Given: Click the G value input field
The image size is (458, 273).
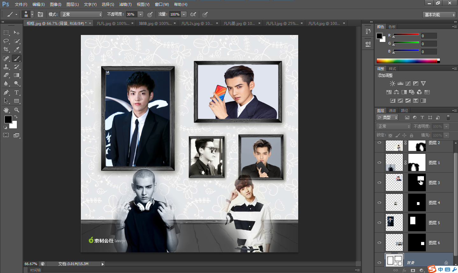Looking at the screenshot, I should pyautogui.click(x=429, y=44).
